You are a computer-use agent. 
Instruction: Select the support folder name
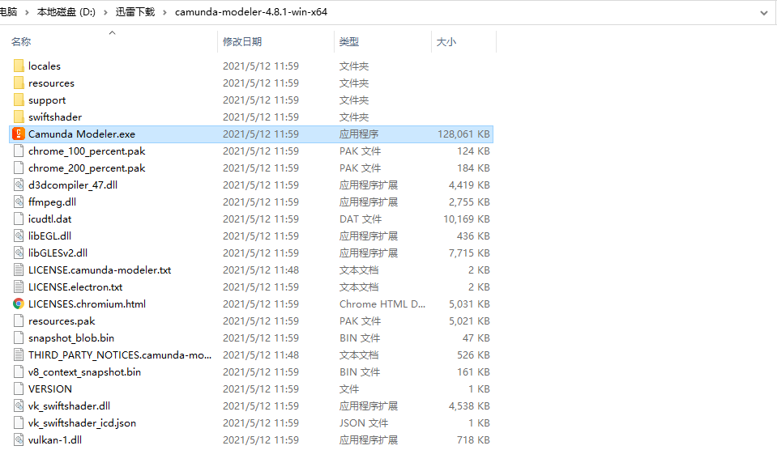(47, 100)
